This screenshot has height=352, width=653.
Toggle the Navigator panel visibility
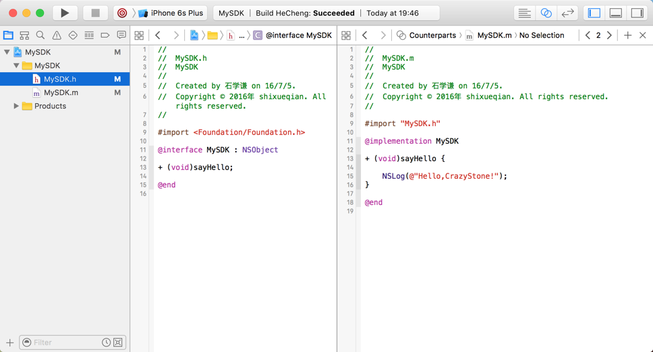(x=594, y=13)
